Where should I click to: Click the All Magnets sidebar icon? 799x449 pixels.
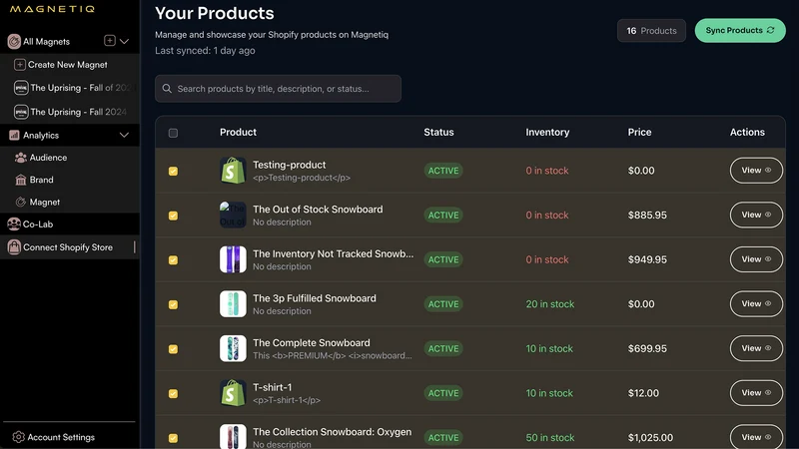coord(14,41)
